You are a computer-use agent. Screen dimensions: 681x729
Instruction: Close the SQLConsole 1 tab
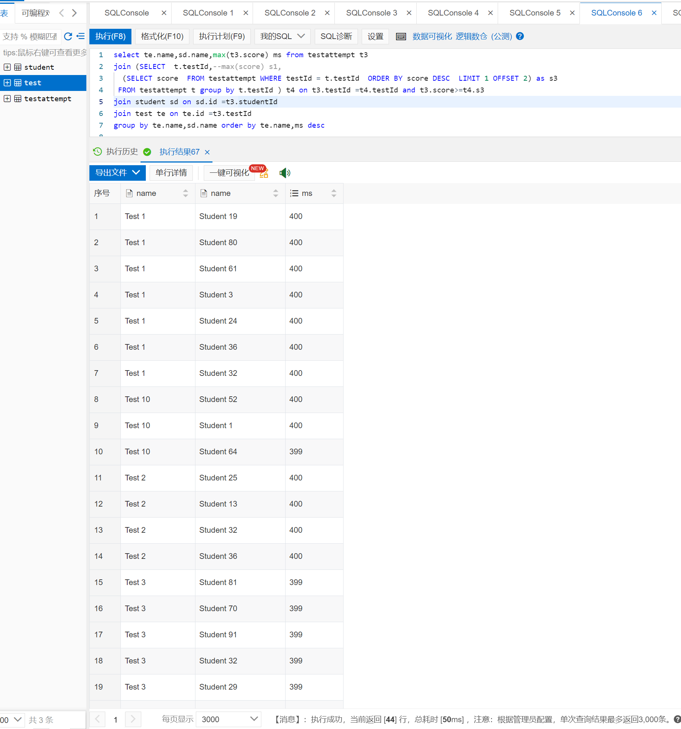pos(246,13)
